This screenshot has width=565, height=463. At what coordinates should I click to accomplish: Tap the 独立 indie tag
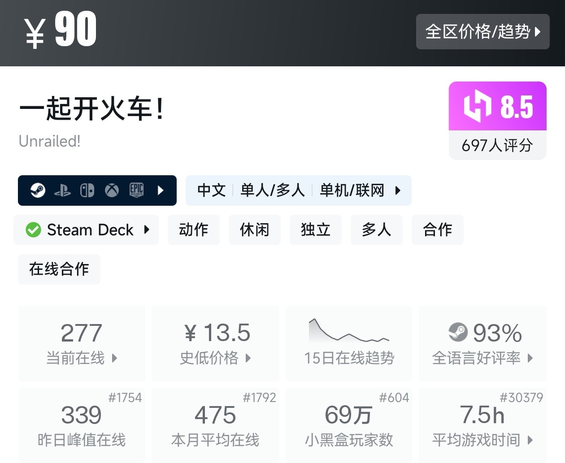(316, 230)
